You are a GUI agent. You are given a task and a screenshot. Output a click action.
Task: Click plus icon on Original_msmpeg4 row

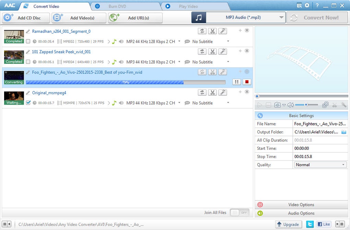coord(240,92)
